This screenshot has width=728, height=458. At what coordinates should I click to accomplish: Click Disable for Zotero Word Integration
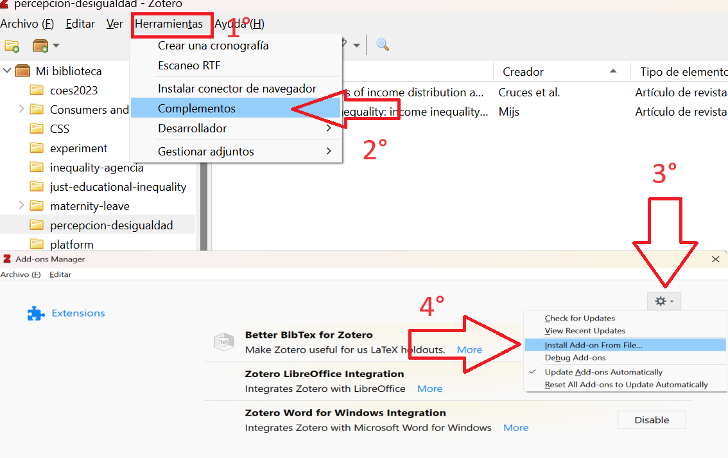(x=651, y=420)
